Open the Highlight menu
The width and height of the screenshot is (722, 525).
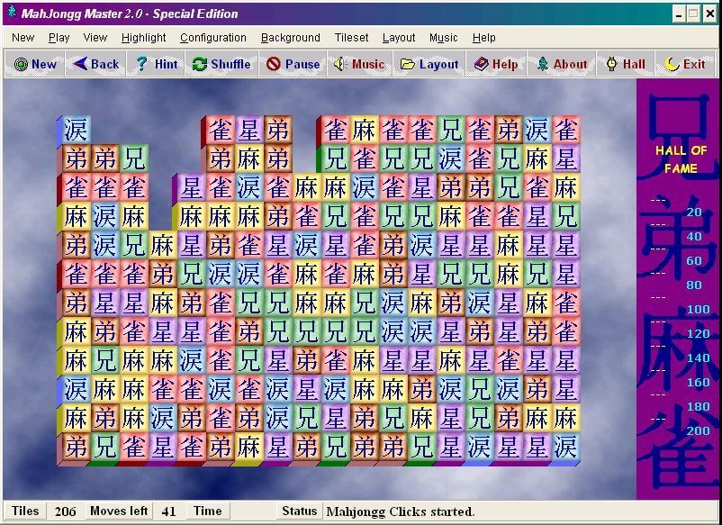tap(144, 38)
